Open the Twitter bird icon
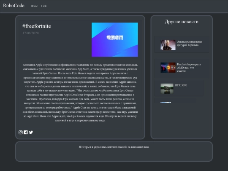 point(31,132)
